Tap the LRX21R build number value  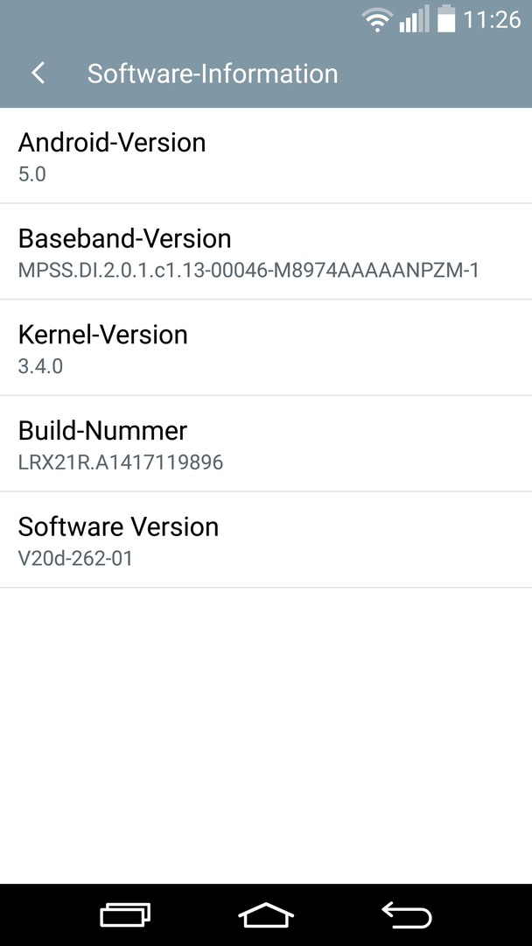[x=121, y=462]
